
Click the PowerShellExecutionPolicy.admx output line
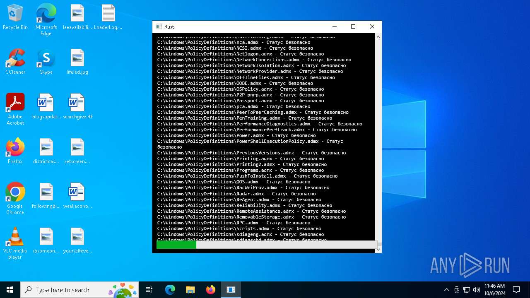[250, 144]
